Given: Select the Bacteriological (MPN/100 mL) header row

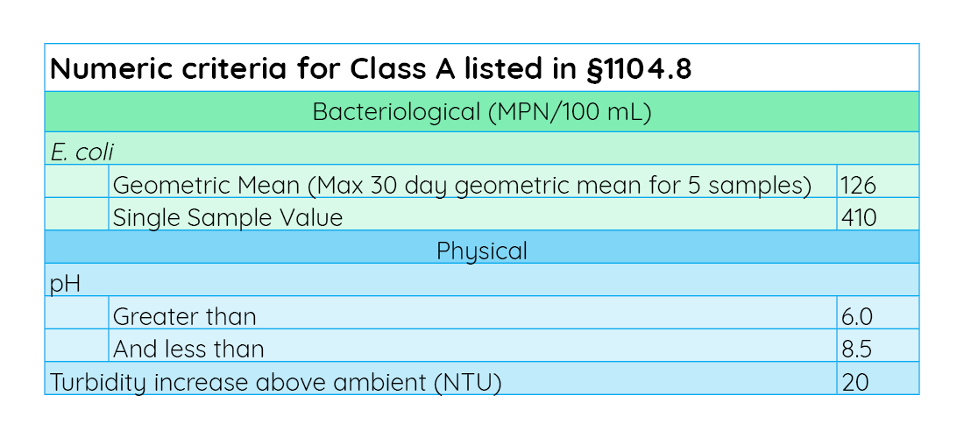Looking at the screenshot, I should pos(482,112).
